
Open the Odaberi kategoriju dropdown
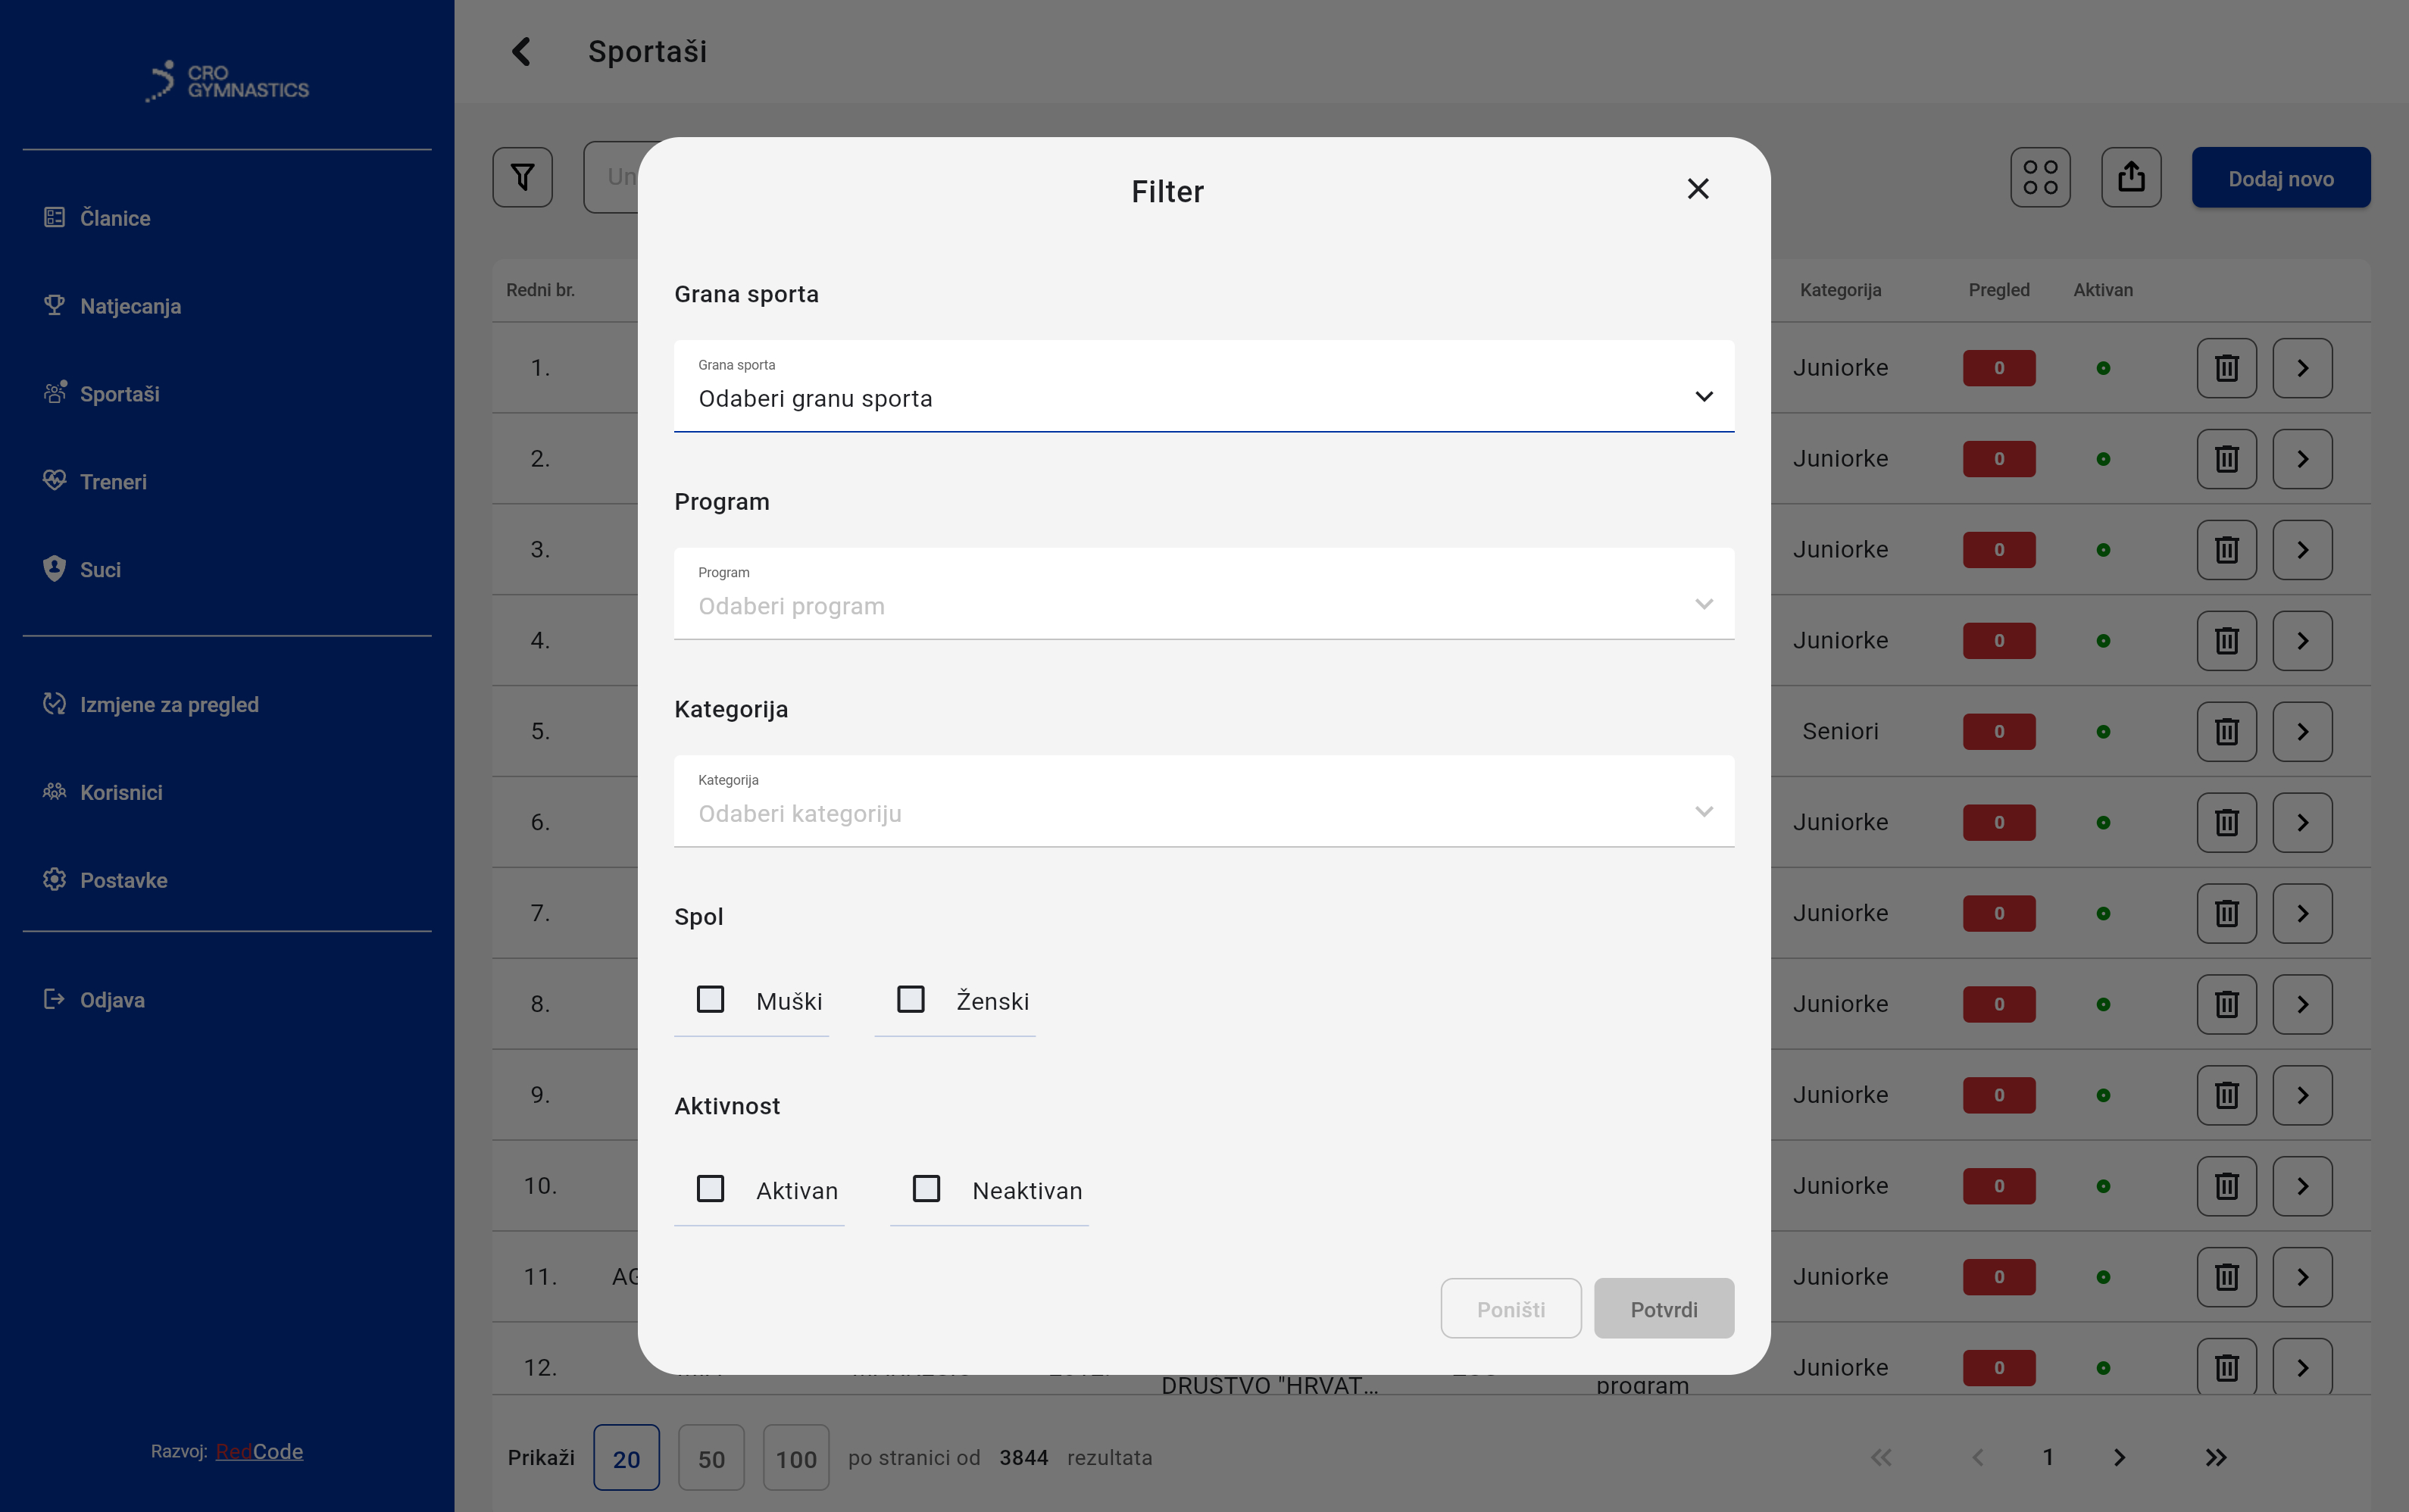click(1203, 802)
